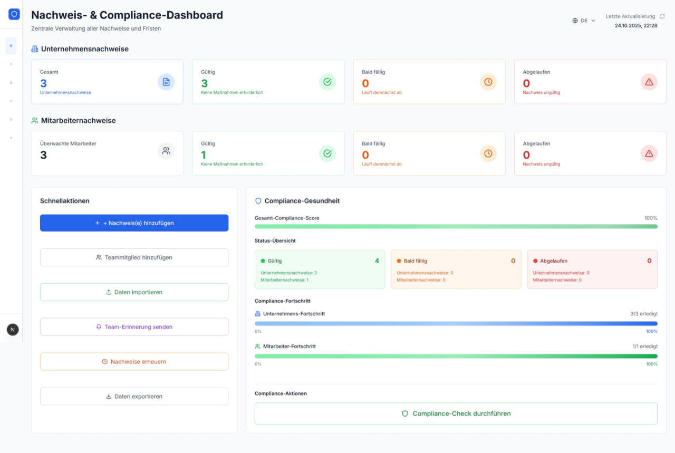Click the clock icon on Bald fällig Mitarbeiternachweise
This screenshot has width=675, height=453.
click(x=488, y=153)
